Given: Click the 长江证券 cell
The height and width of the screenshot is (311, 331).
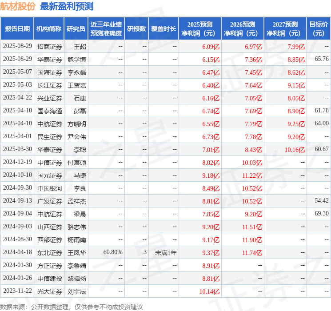Looking at the screenshot, I should 50,85.
